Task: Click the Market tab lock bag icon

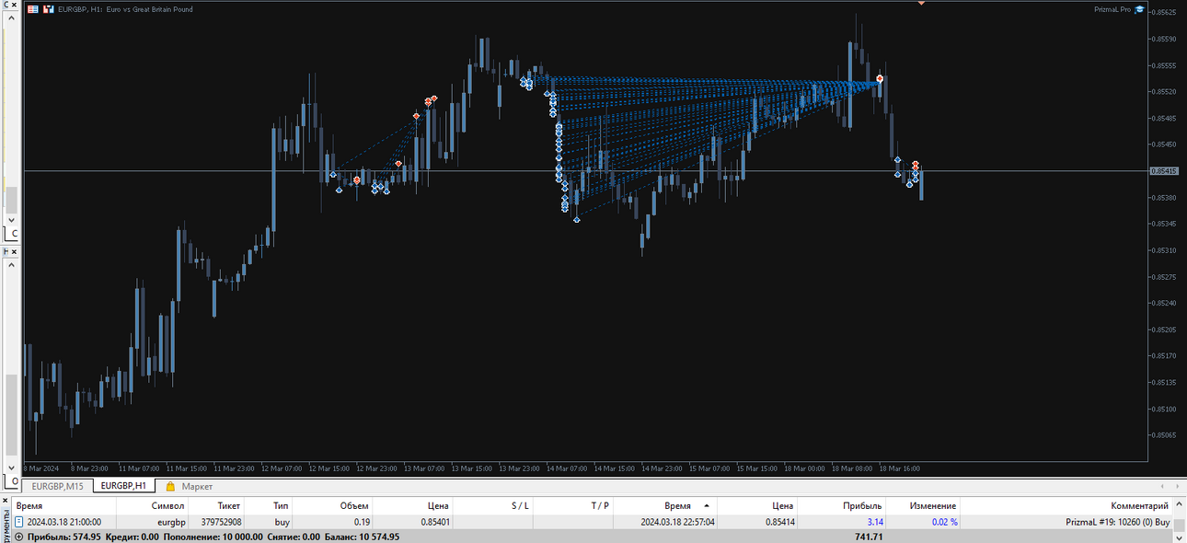Action: point(170,486)
